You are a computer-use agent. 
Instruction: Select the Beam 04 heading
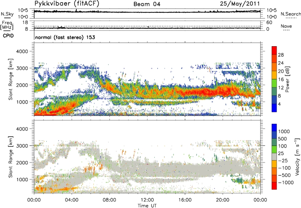(147, 4)
